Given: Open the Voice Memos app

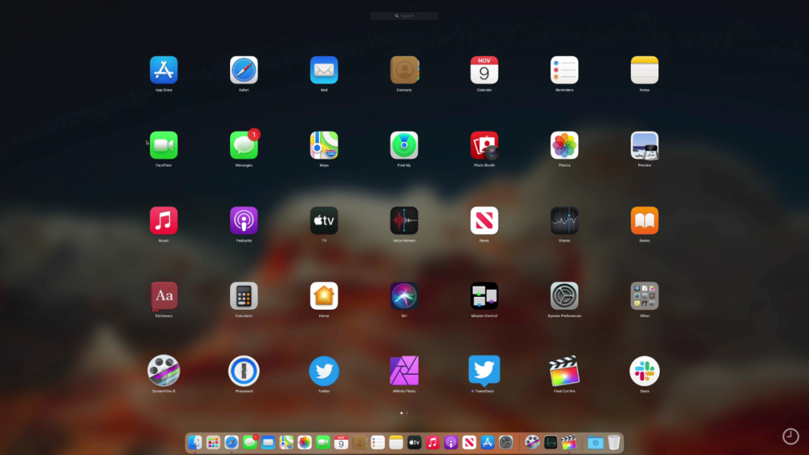Looking at the screenshot, I should tap(404, 221).
